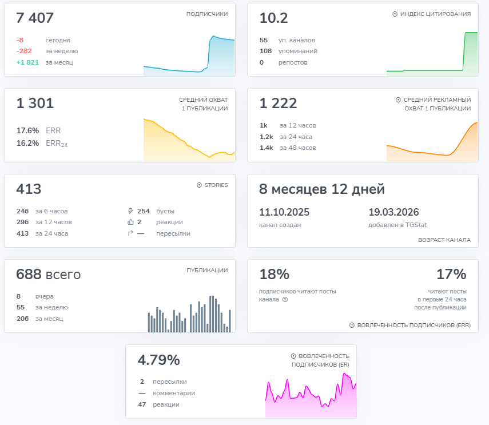
Task: Click the citation index value 10.2
Action: 274,18
